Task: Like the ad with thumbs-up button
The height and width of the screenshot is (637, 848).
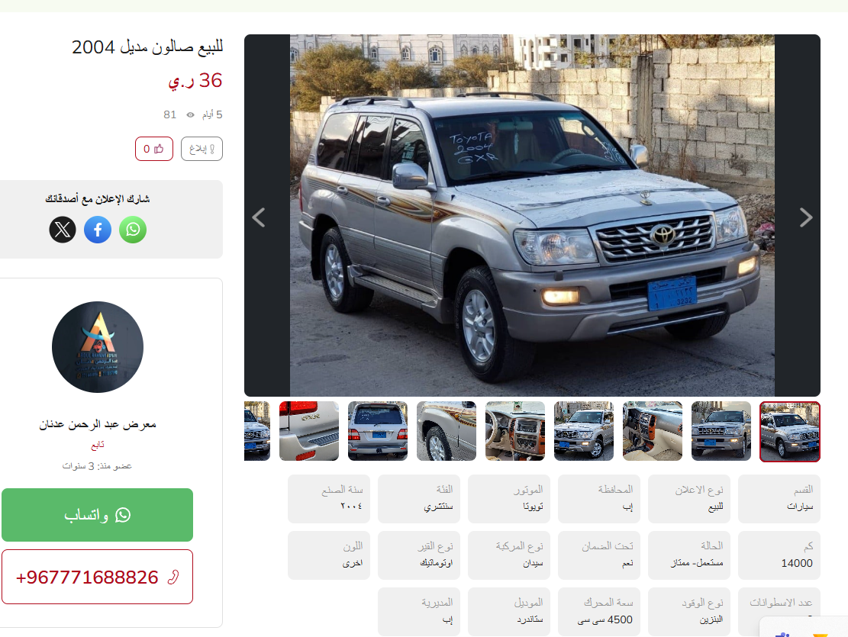Action: (x=154, y=149)
